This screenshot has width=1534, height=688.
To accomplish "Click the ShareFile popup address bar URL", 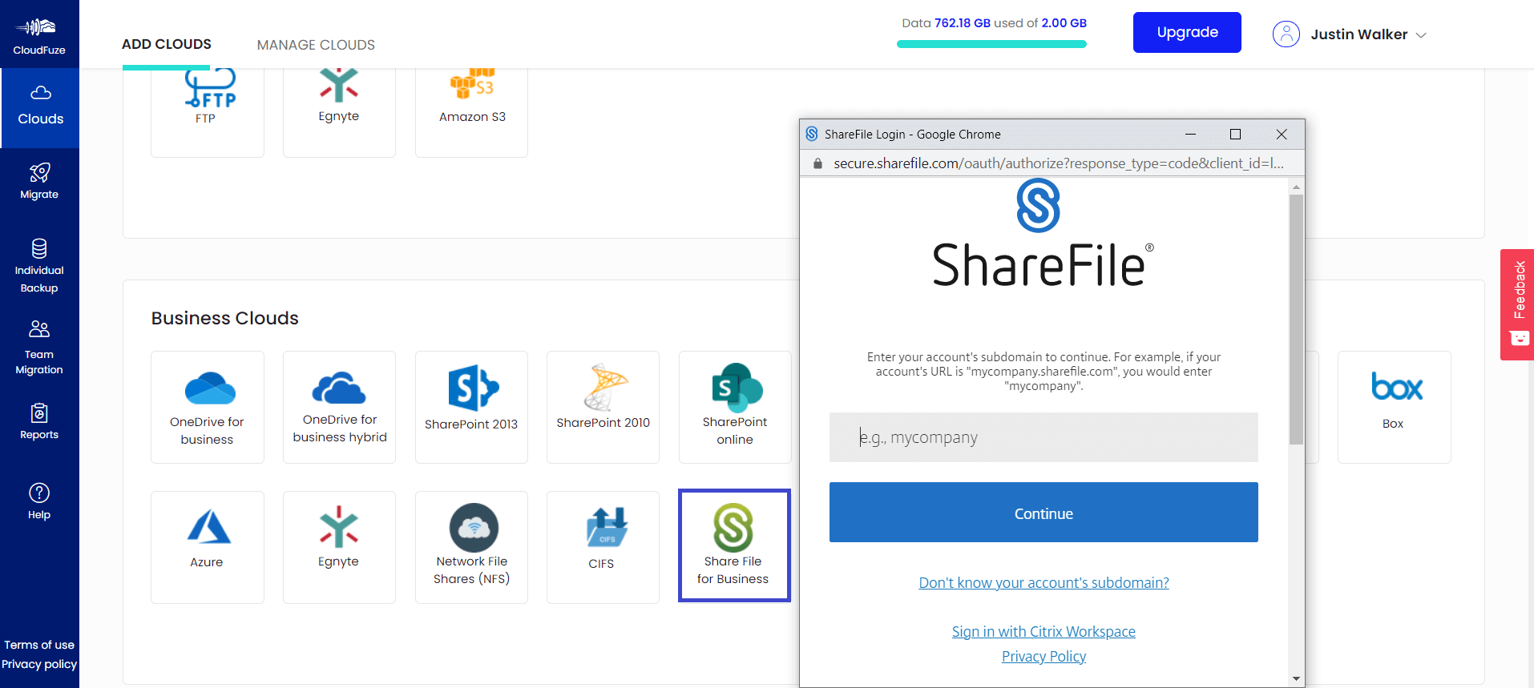I will tap(1058, 163).
